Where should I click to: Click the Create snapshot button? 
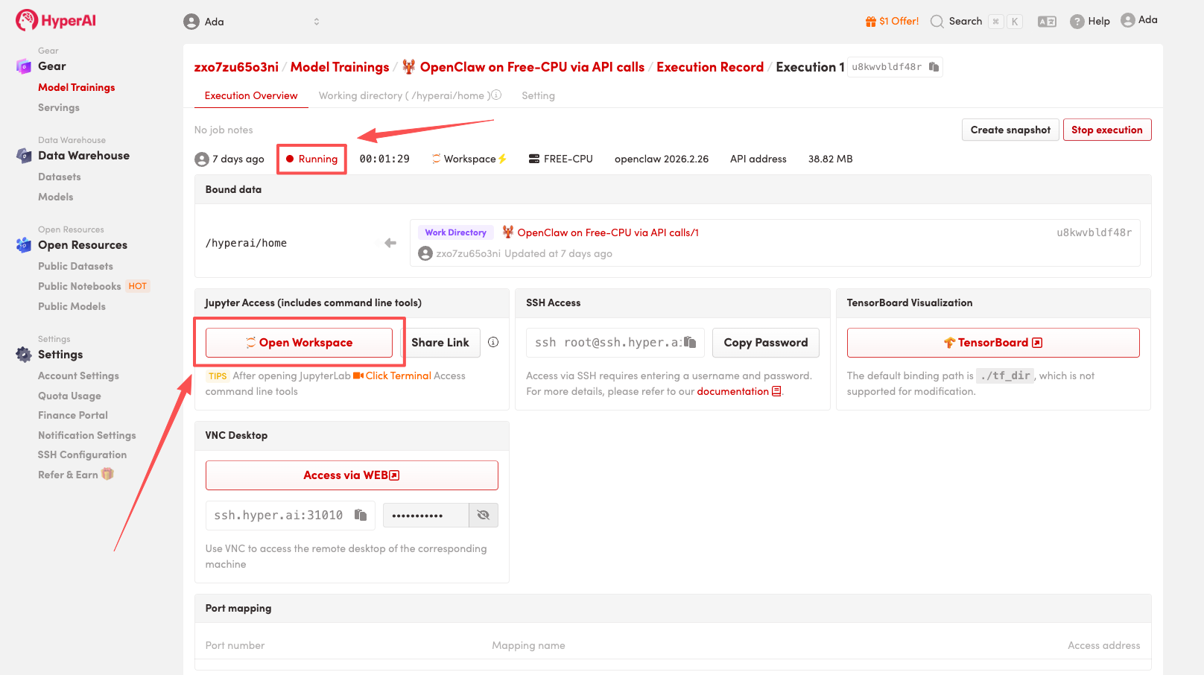tap(1010, 130)
